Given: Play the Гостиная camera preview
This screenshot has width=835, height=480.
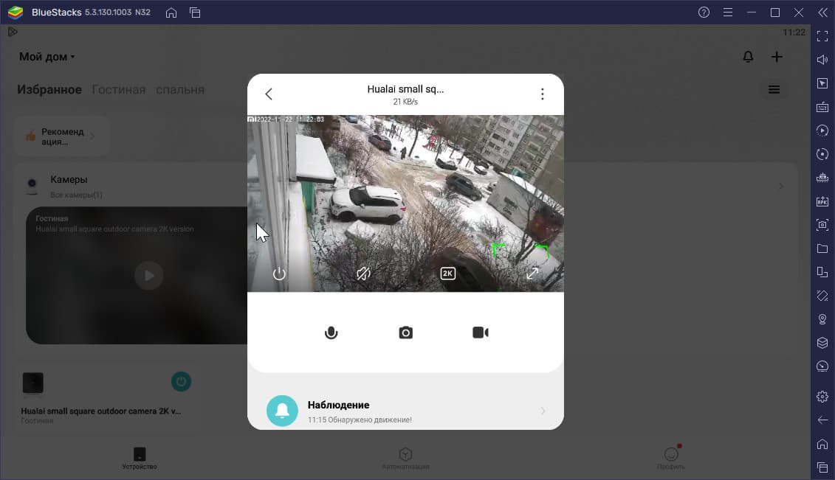Looking at the screenshot, I should coord(148,275).
